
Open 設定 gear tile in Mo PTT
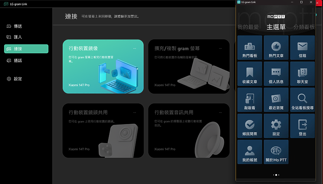276,126
